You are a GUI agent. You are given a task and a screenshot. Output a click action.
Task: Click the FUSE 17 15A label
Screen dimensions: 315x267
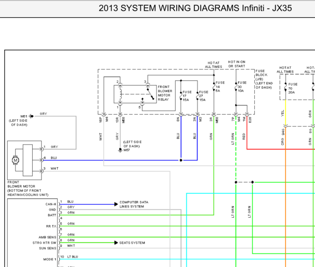[x=187, y=96]
